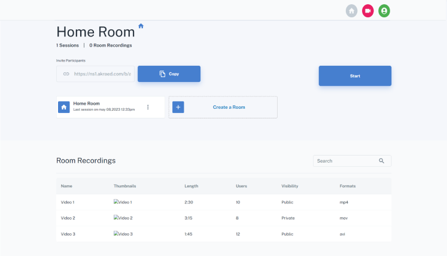Sort by the Visibility column header
This screenshot has width=447, height=256.
(290, 186)
